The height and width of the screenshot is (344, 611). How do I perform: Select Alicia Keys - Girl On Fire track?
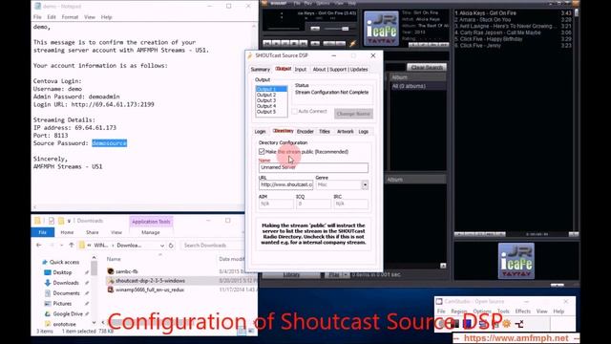tap(513, 12)
